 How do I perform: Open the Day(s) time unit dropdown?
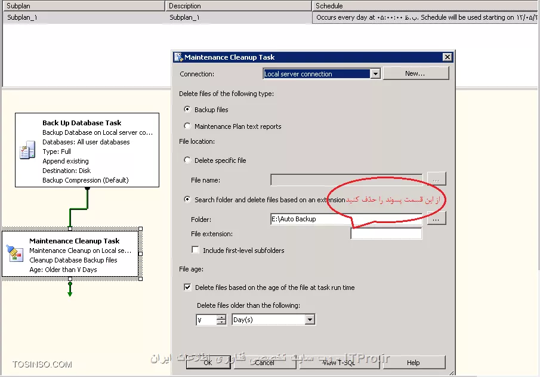(310, 320)
